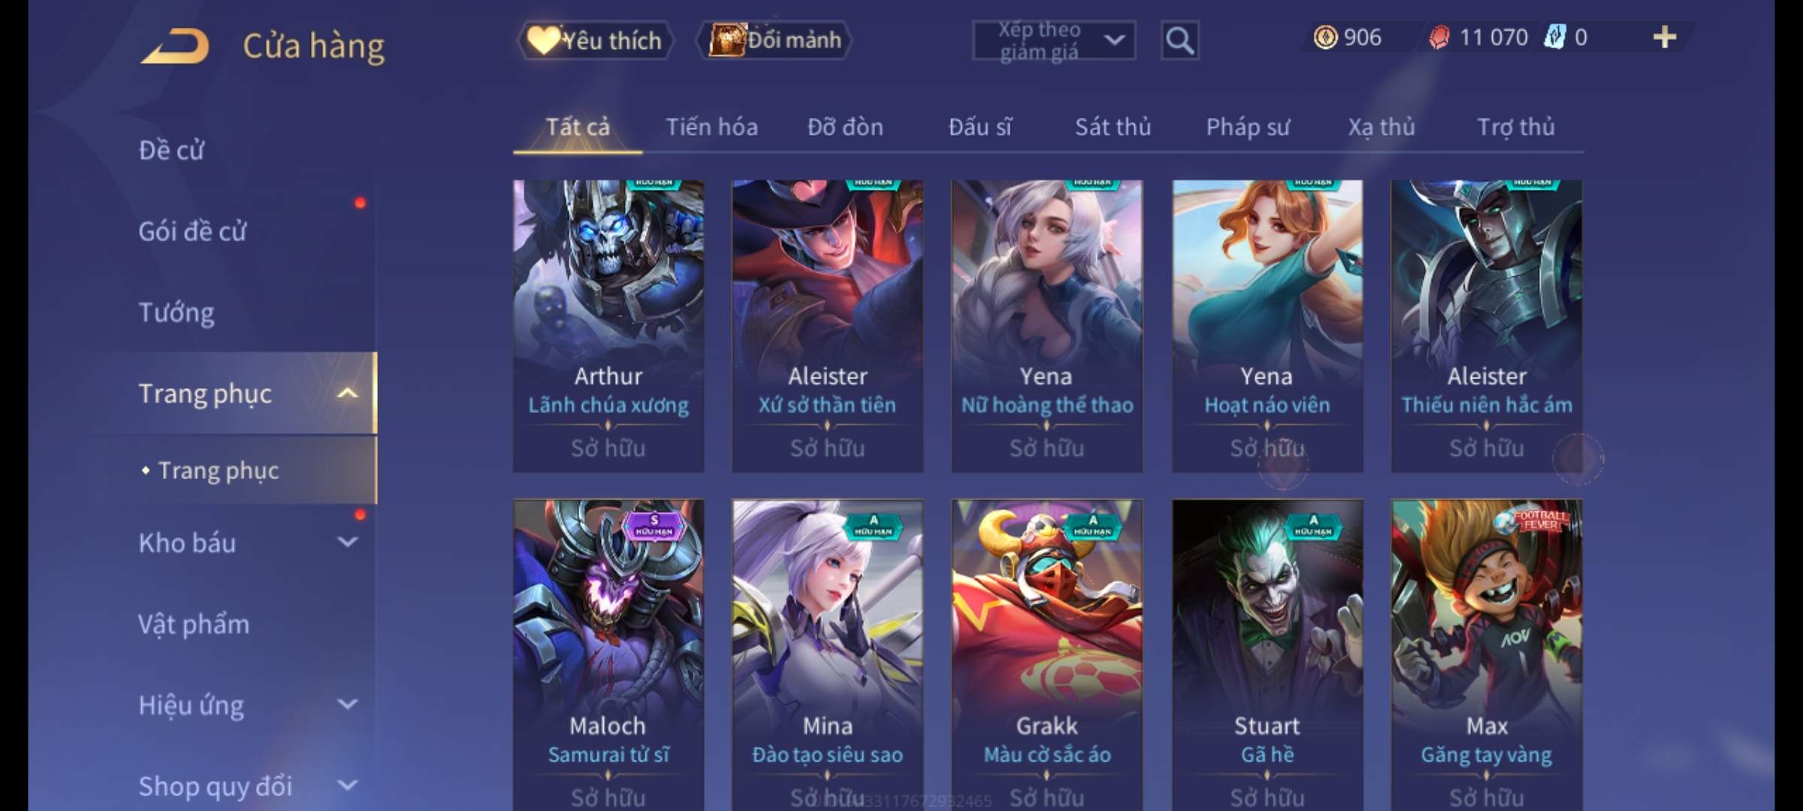Click the red gem icon showing 11 070
This screenshot has width=1803, height=811.
click(x=1439, y=38)
